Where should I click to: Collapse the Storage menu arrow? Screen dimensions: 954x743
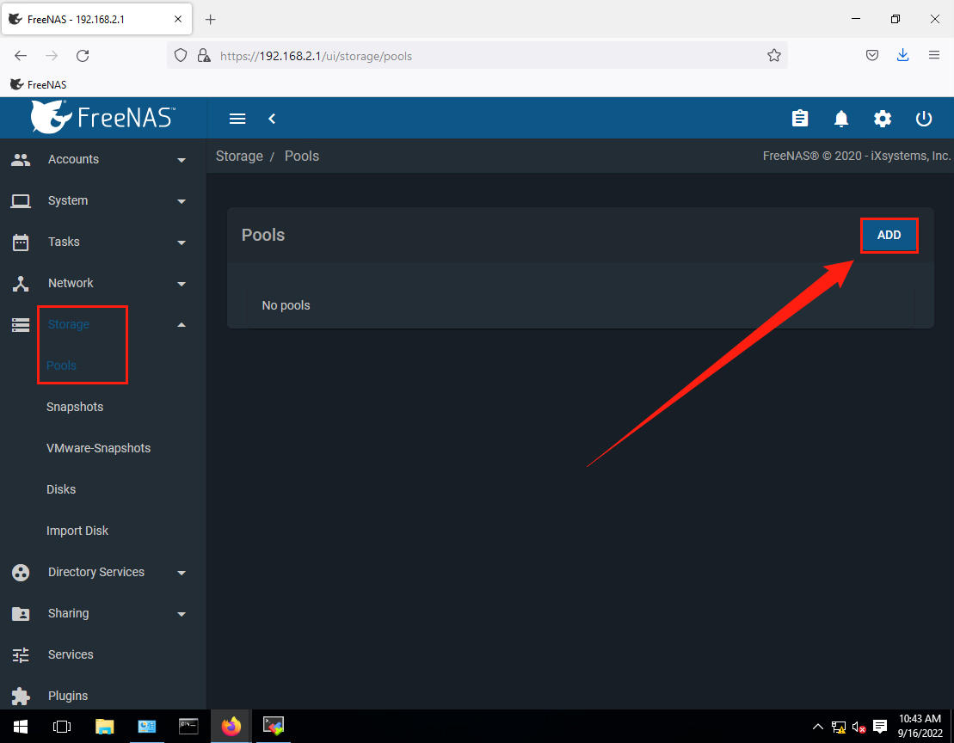182,325
